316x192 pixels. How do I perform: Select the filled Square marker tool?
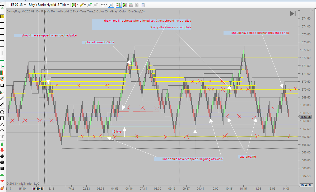2,168
